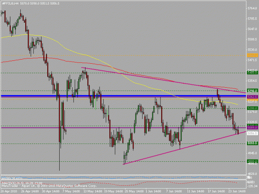Image resolution: width=259 pixels, height=194 pixels.
Task: Select the falling magenta upper trendline
Action: tap(164, 80)
